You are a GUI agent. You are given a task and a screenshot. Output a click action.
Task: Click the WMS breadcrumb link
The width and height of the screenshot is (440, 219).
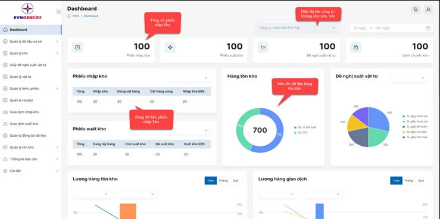click(76, 16)
